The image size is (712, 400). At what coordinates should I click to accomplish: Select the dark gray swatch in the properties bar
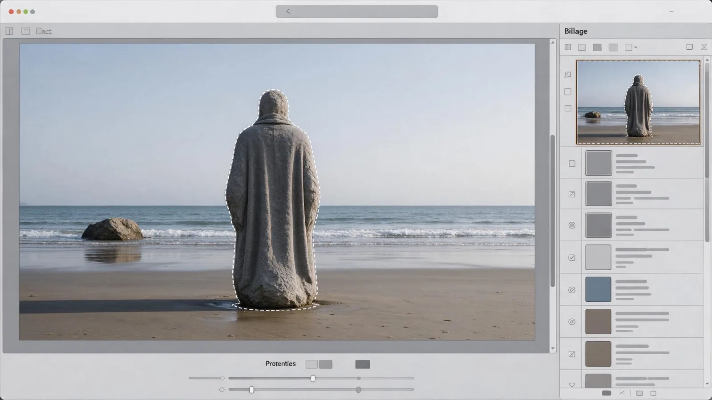tap(363, 364)
